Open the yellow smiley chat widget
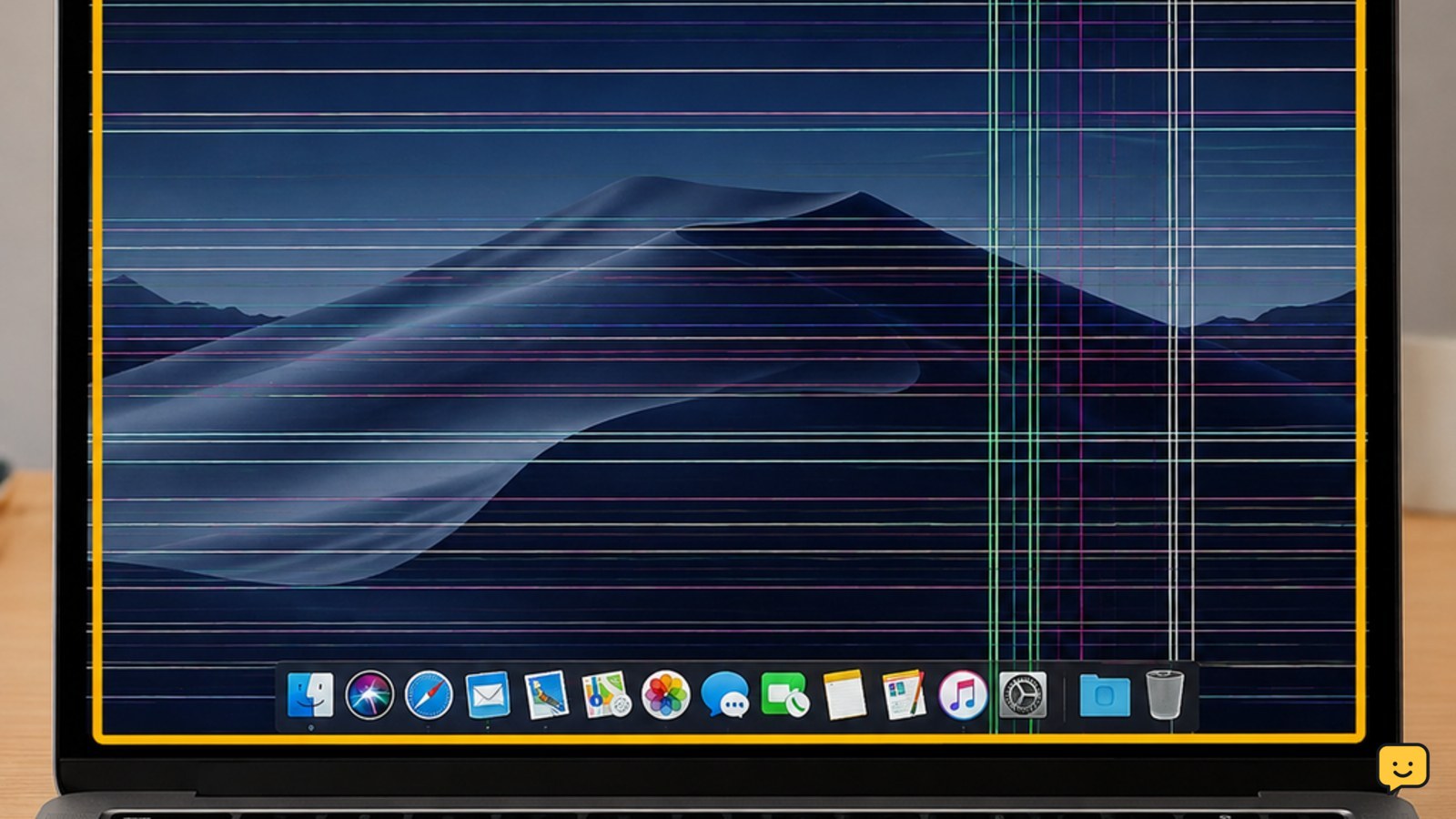 point(1402,767)
